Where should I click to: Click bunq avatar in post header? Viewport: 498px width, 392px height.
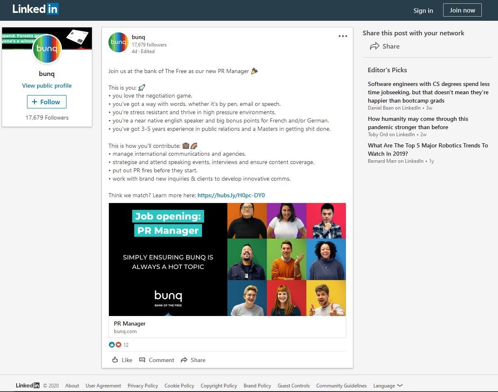[118, 42]
